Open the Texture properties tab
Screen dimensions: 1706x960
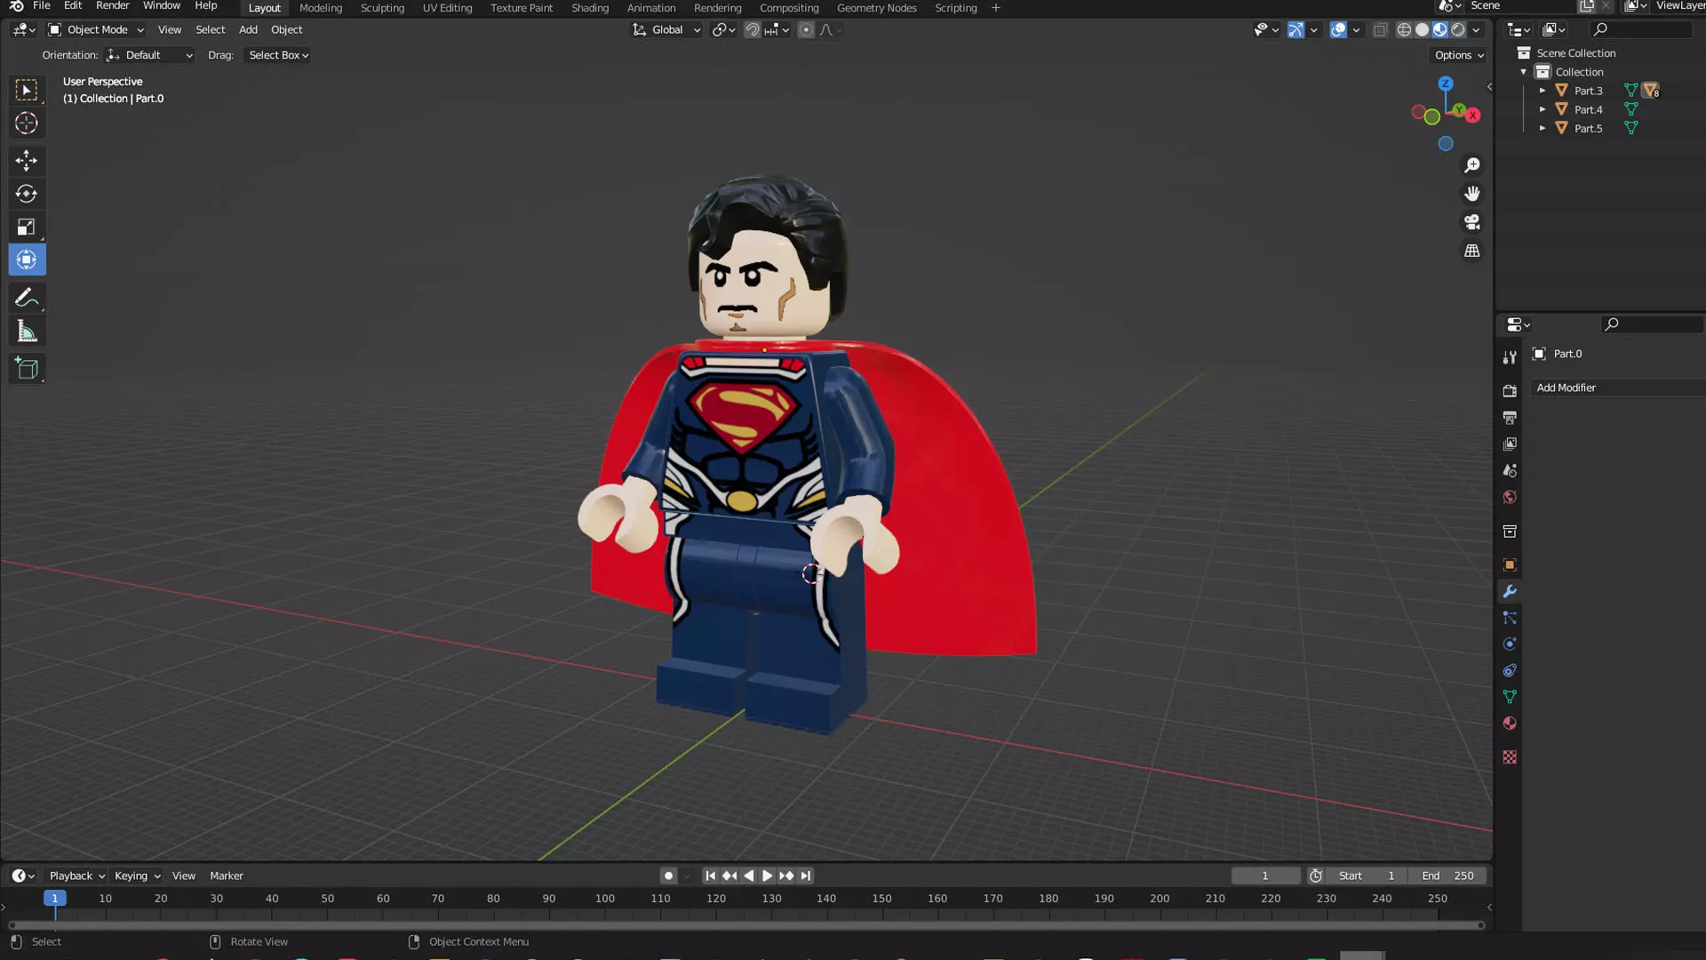pos(1510,757)
